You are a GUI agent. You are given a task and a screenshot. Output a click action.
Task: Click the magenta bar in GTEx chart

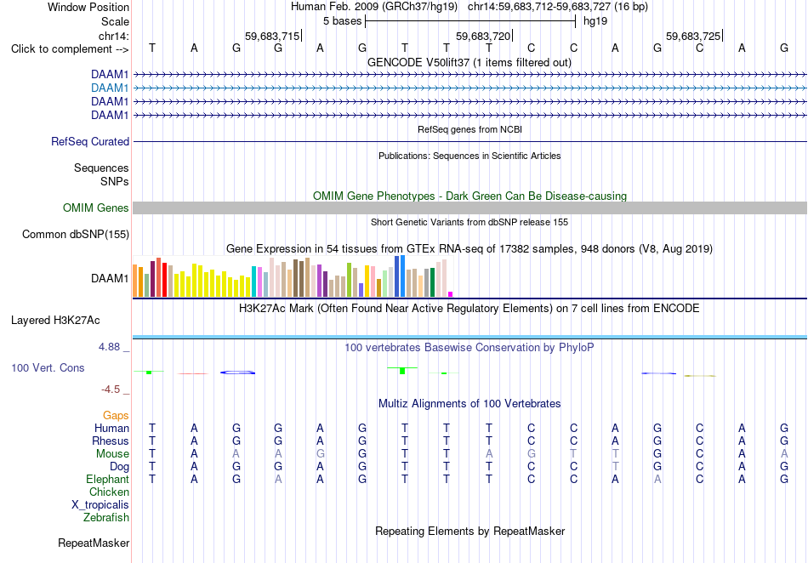point(451,294)
